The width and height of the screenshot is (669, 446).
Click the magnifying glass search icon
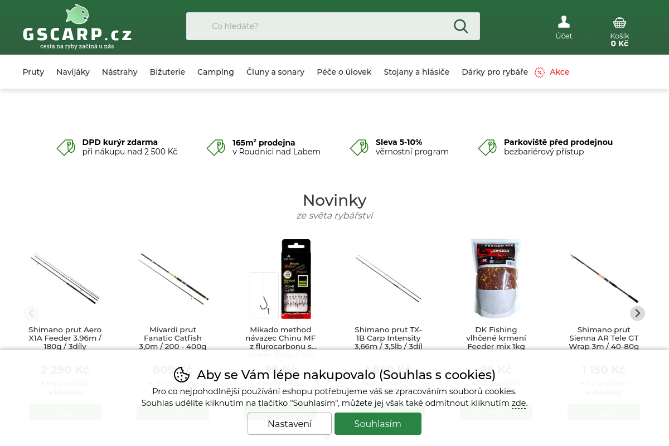point(460,26)
